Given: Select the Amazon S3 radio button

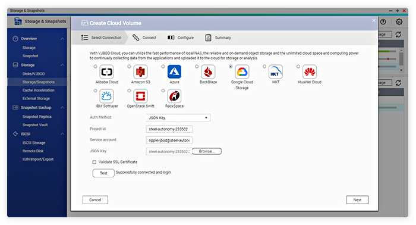Looking at the screenshot, I should click(129, 67).
